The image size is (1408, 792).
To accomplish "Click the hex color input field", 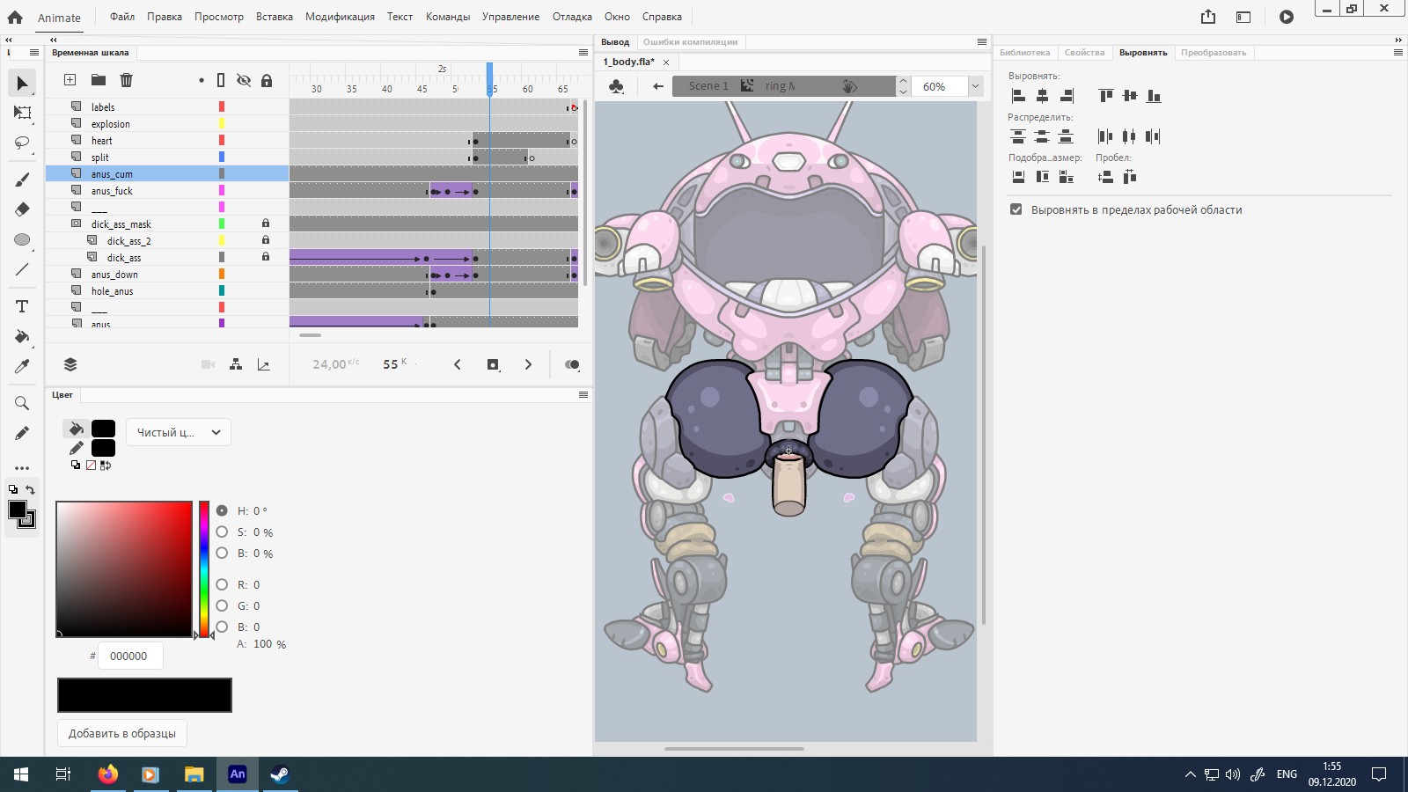I will [x=130, y=656].
